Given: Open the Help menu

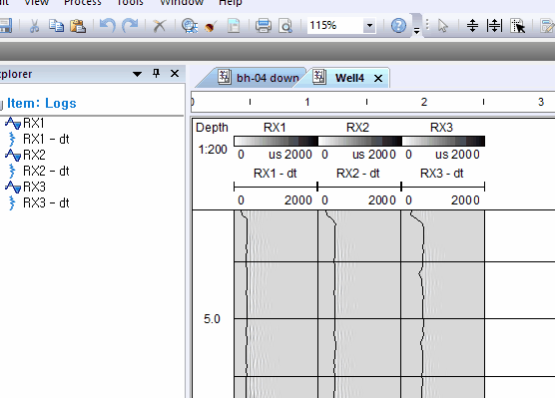Looking at the screenshot, I should click(x=230, y=3).
